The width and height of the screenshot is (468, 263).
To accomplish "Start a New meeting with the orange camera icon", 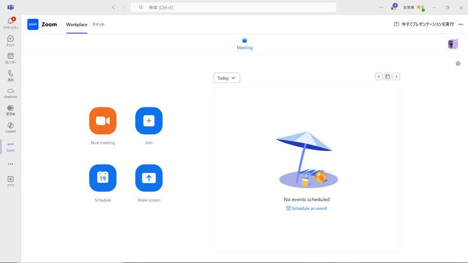I will [x=103, y=121].
